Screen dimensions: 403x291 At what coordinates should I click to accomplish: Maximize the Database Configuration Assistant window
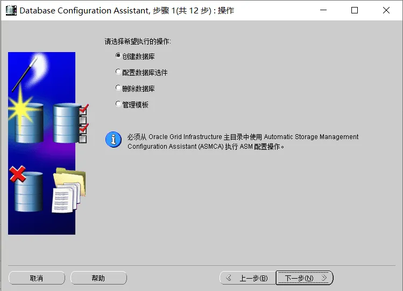355,10
